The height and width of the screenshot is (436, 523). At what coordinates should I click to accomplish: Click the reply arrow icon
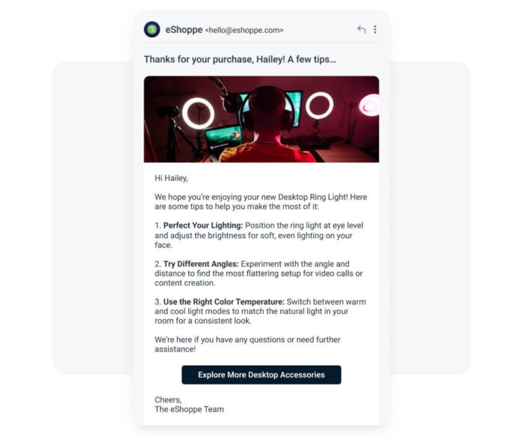(361, 29)
